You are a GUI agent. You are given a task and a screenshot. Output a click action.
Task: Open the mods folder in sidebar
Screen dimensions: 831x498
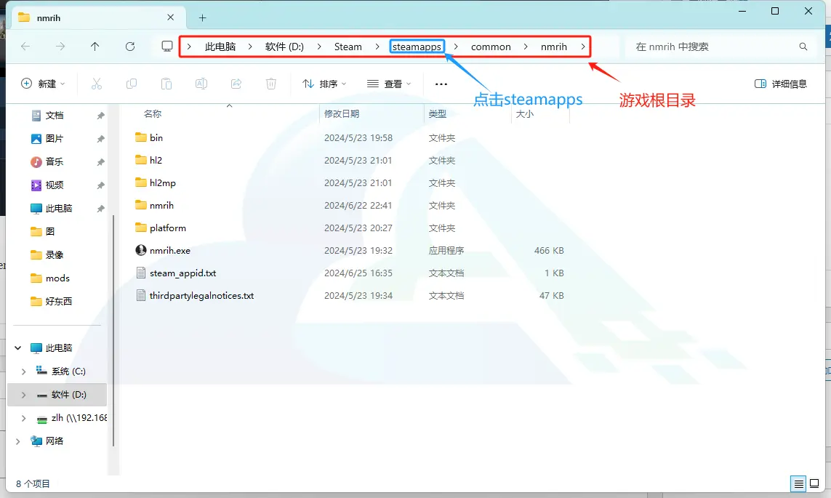[x=57, y=278]
